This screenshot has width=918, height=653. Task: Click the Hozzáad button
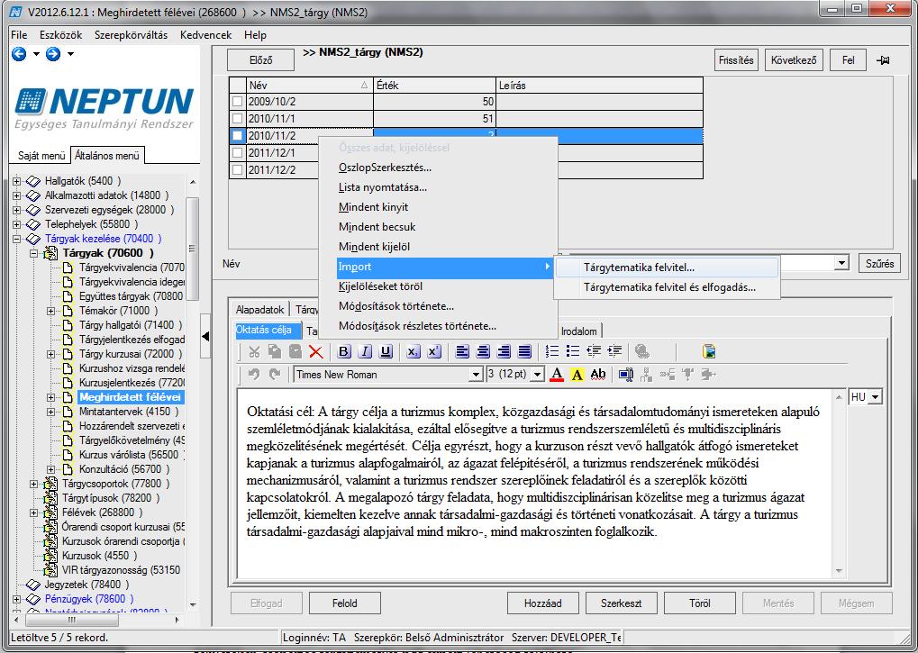(542, 603)
